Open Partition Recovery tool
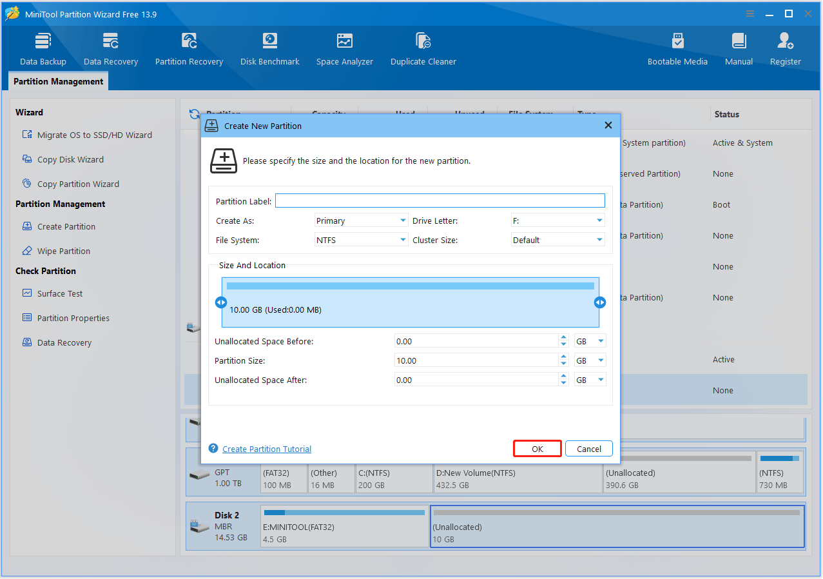Image resolution: width=823 pixels, height=579 pixels. click(x=189, y=49)
